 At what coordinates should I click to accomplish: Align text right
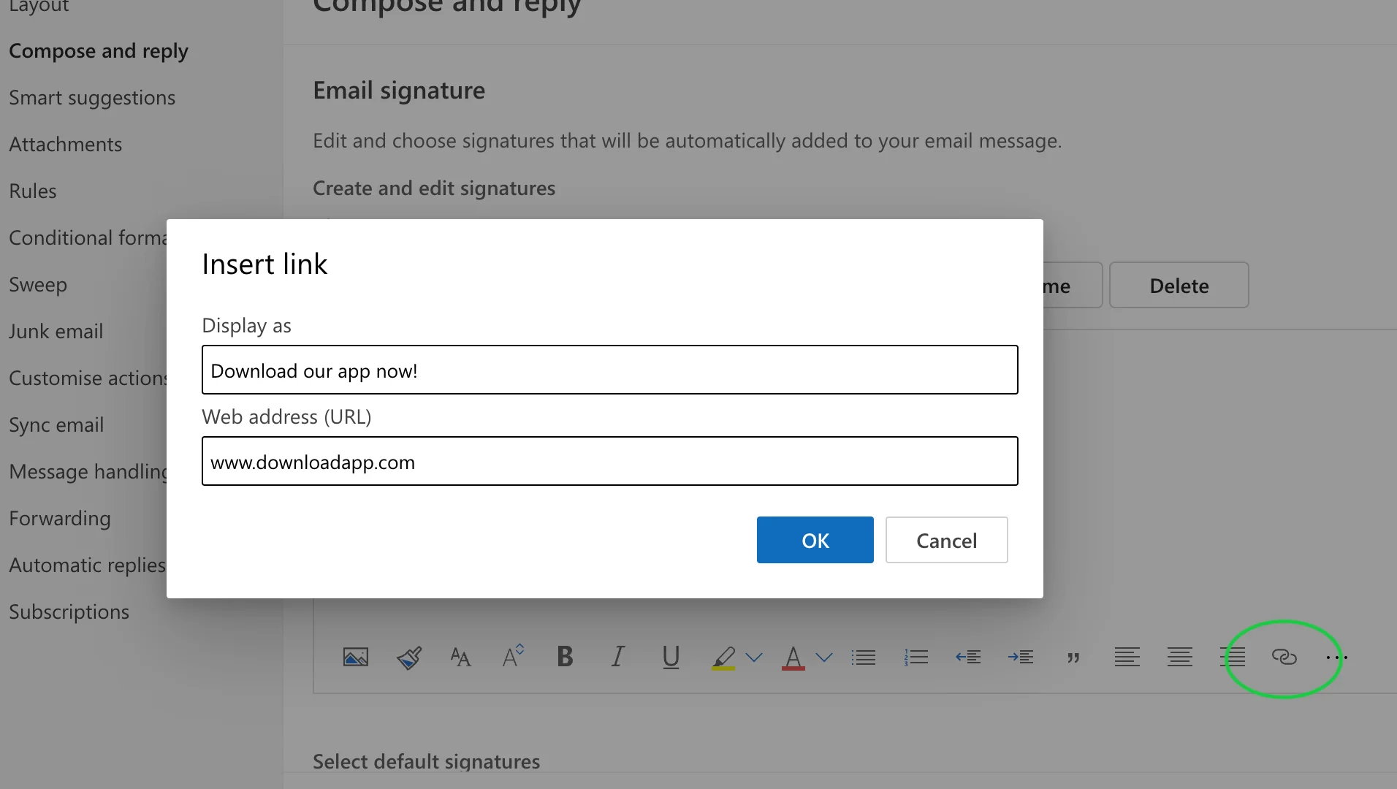1233,657
